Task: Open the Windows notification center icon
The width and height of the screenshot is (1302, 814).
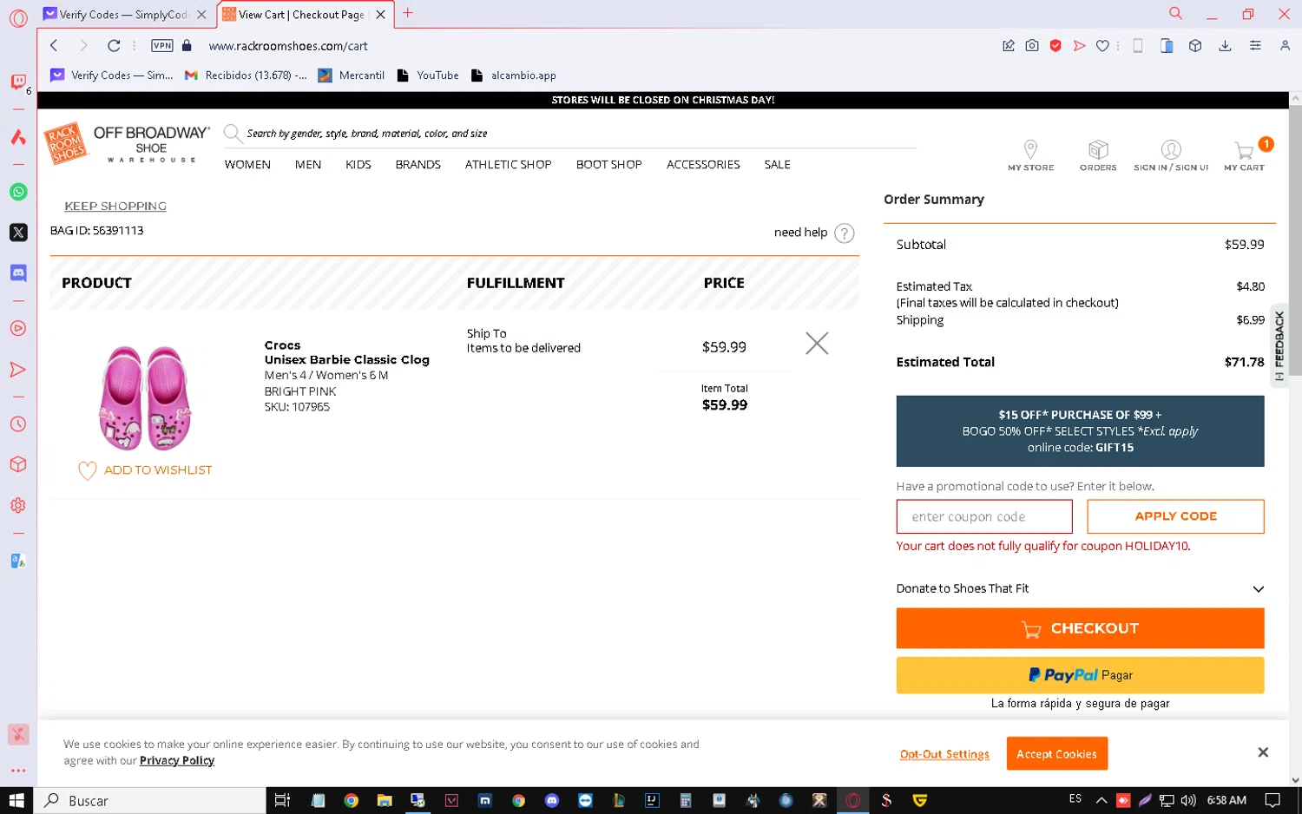Action: point(1272,800)
